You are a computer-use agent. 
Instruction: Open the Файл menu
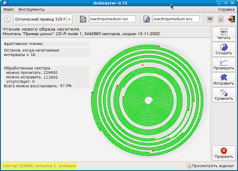click(x=8, y=10)
